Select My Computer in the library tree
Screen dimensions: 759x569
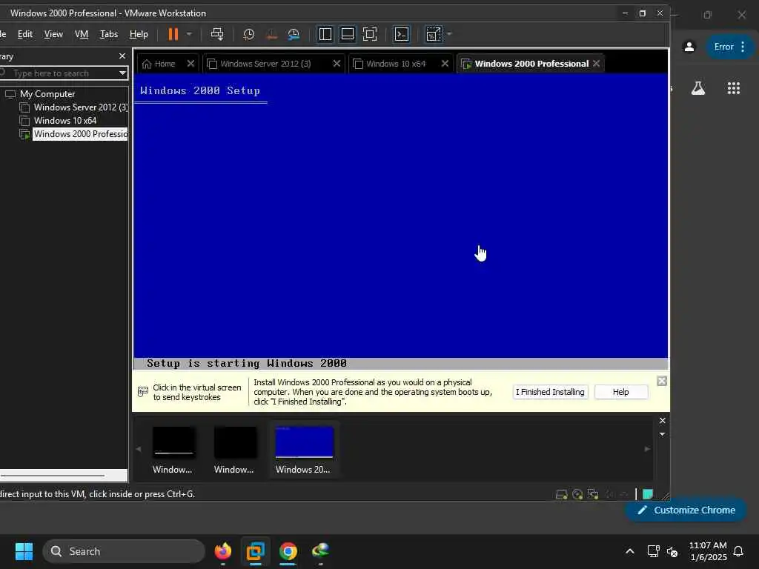point(47,94)
